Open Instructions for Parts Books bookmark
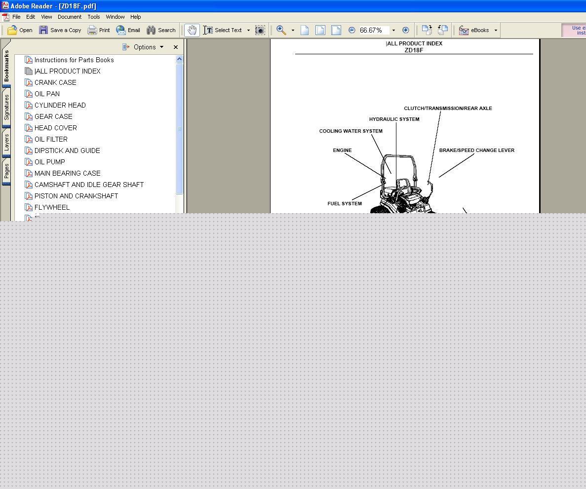 click(69, 60)
